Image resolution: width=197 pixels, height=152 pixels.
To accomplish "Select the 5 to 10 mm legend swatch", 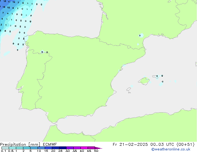I will 34,148.
